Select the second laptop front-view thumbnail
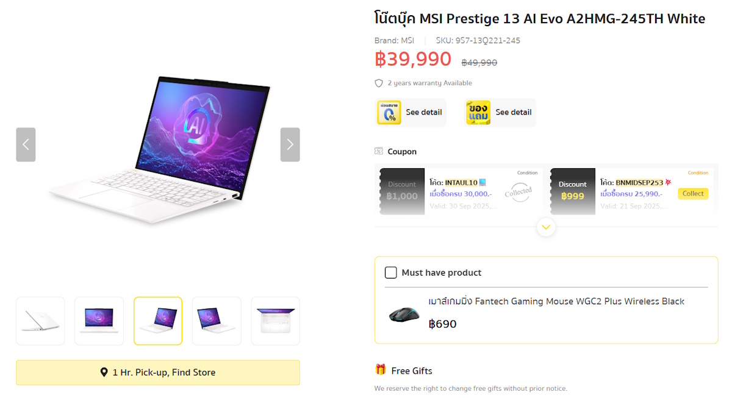Screen dimensions: 732x398 tap(99, 321)
